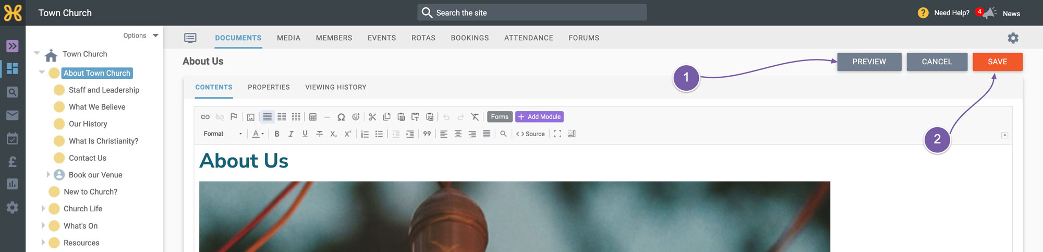Toggle subscript formatting
This screenshot has width=1043, height=252.
[x=334, y=134]
